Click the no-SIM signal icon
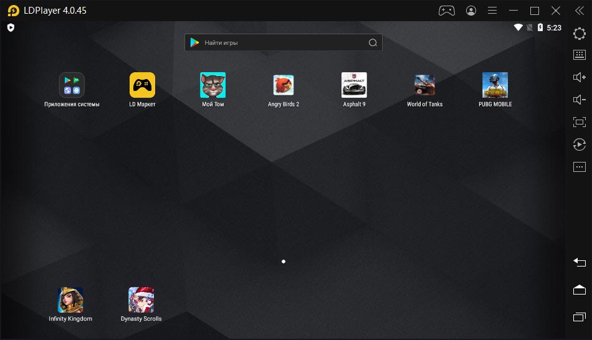 click(530, 27)
